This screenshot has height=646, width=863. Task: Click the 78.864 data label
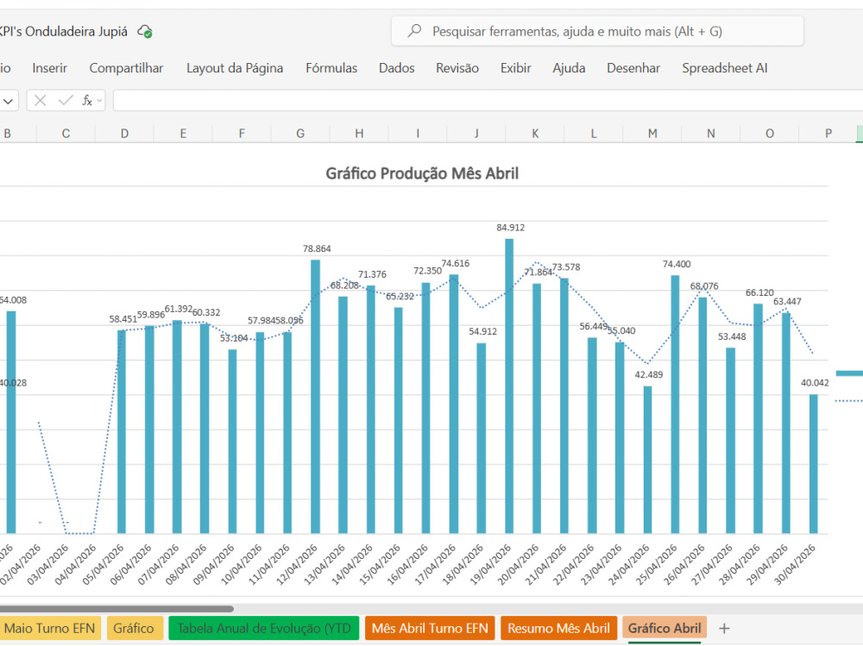[x=317, y=248]
